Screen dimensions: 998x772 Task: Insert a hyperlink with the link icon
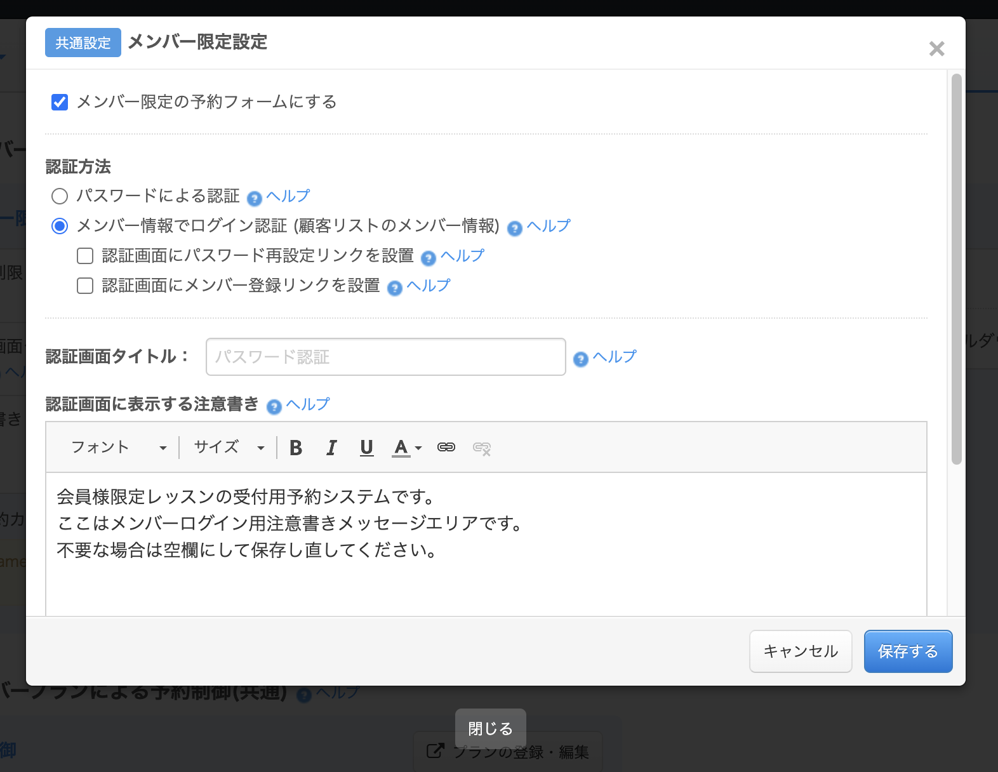[446, 448]
